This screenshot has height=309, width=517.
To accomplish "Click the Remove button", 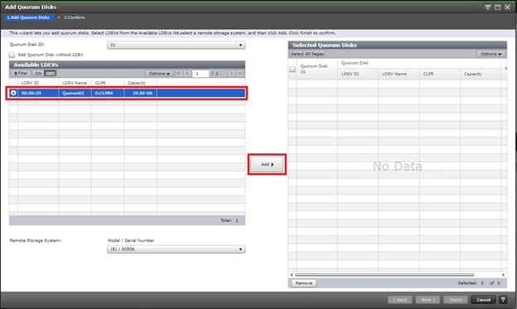I will click(x=304, y=283).
